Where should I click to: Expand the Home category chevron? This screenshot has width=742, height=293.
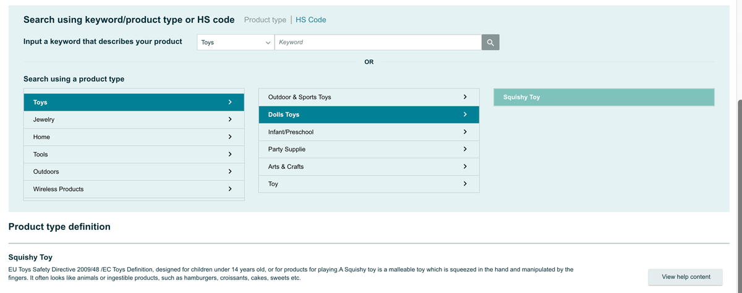tap(230, 137)
